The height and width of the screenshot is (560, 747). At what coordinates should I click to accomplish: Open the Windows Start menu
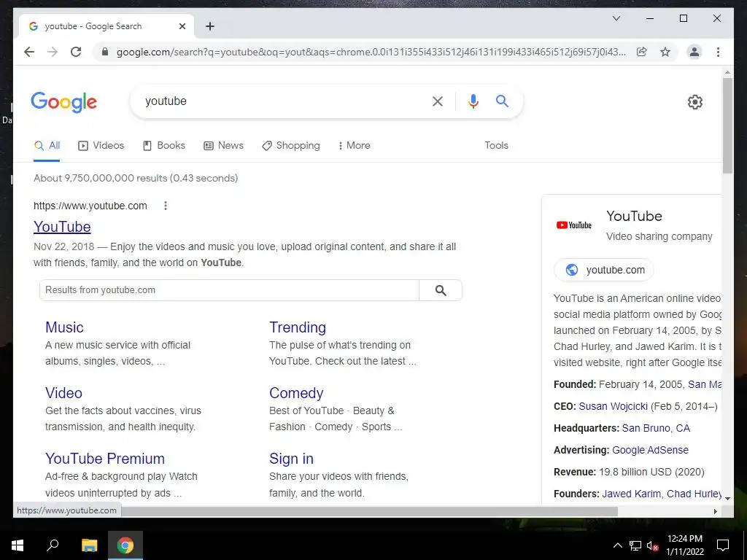coord(18,545)
